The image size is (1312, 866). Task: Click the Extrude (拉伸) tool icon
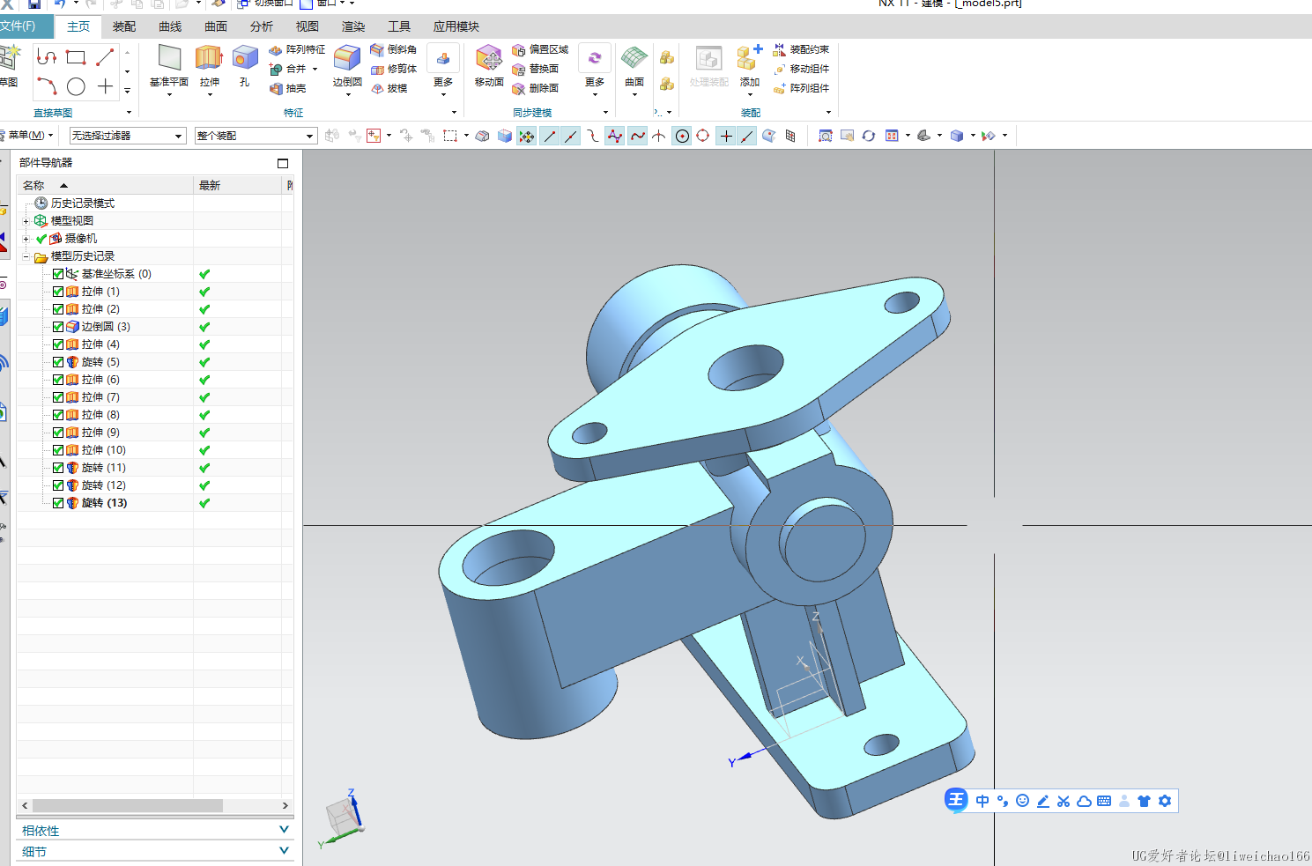click(x=209, y=58)
